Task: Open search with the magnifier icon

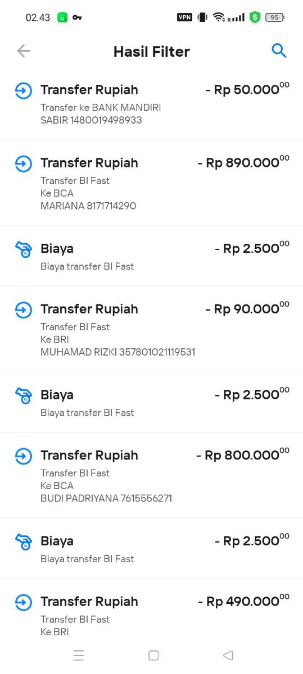Action: 279,51
